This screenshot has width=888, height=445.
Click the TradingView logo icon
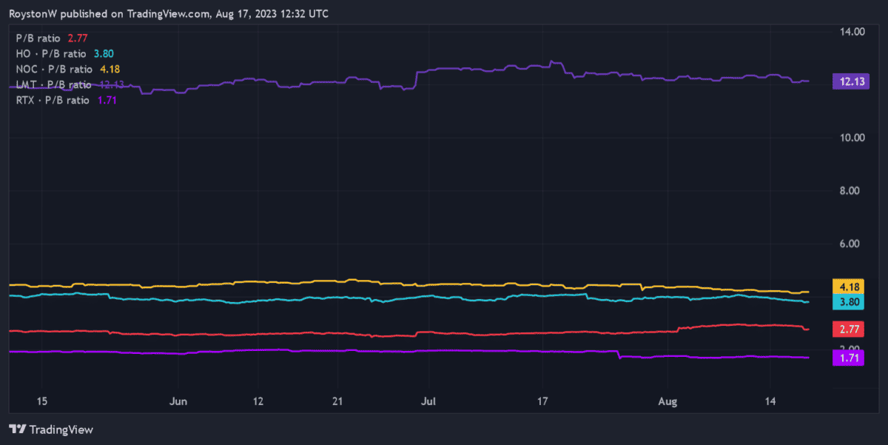18,429
